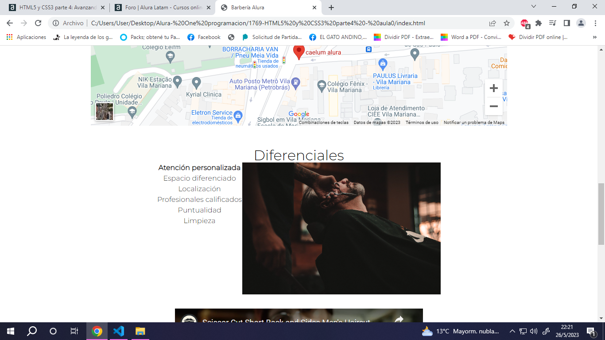This screenshot has width=605, height=340.
Task: Open the extensions puzzle icon
Action: [539, 23]
